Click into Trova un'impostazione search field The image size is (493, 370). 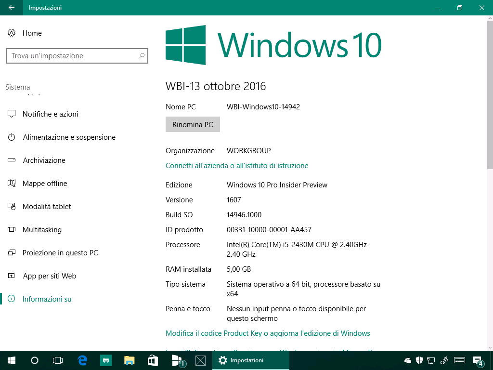coord(77,56)
